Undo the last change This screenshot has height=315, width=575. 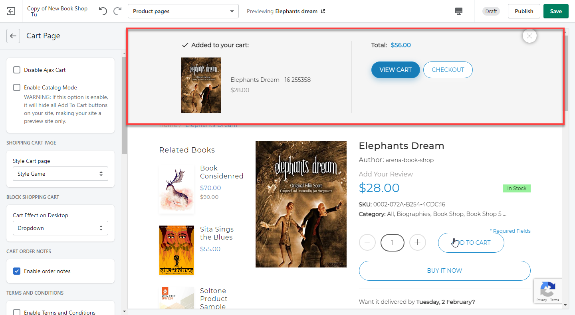[x=103, y=11]
